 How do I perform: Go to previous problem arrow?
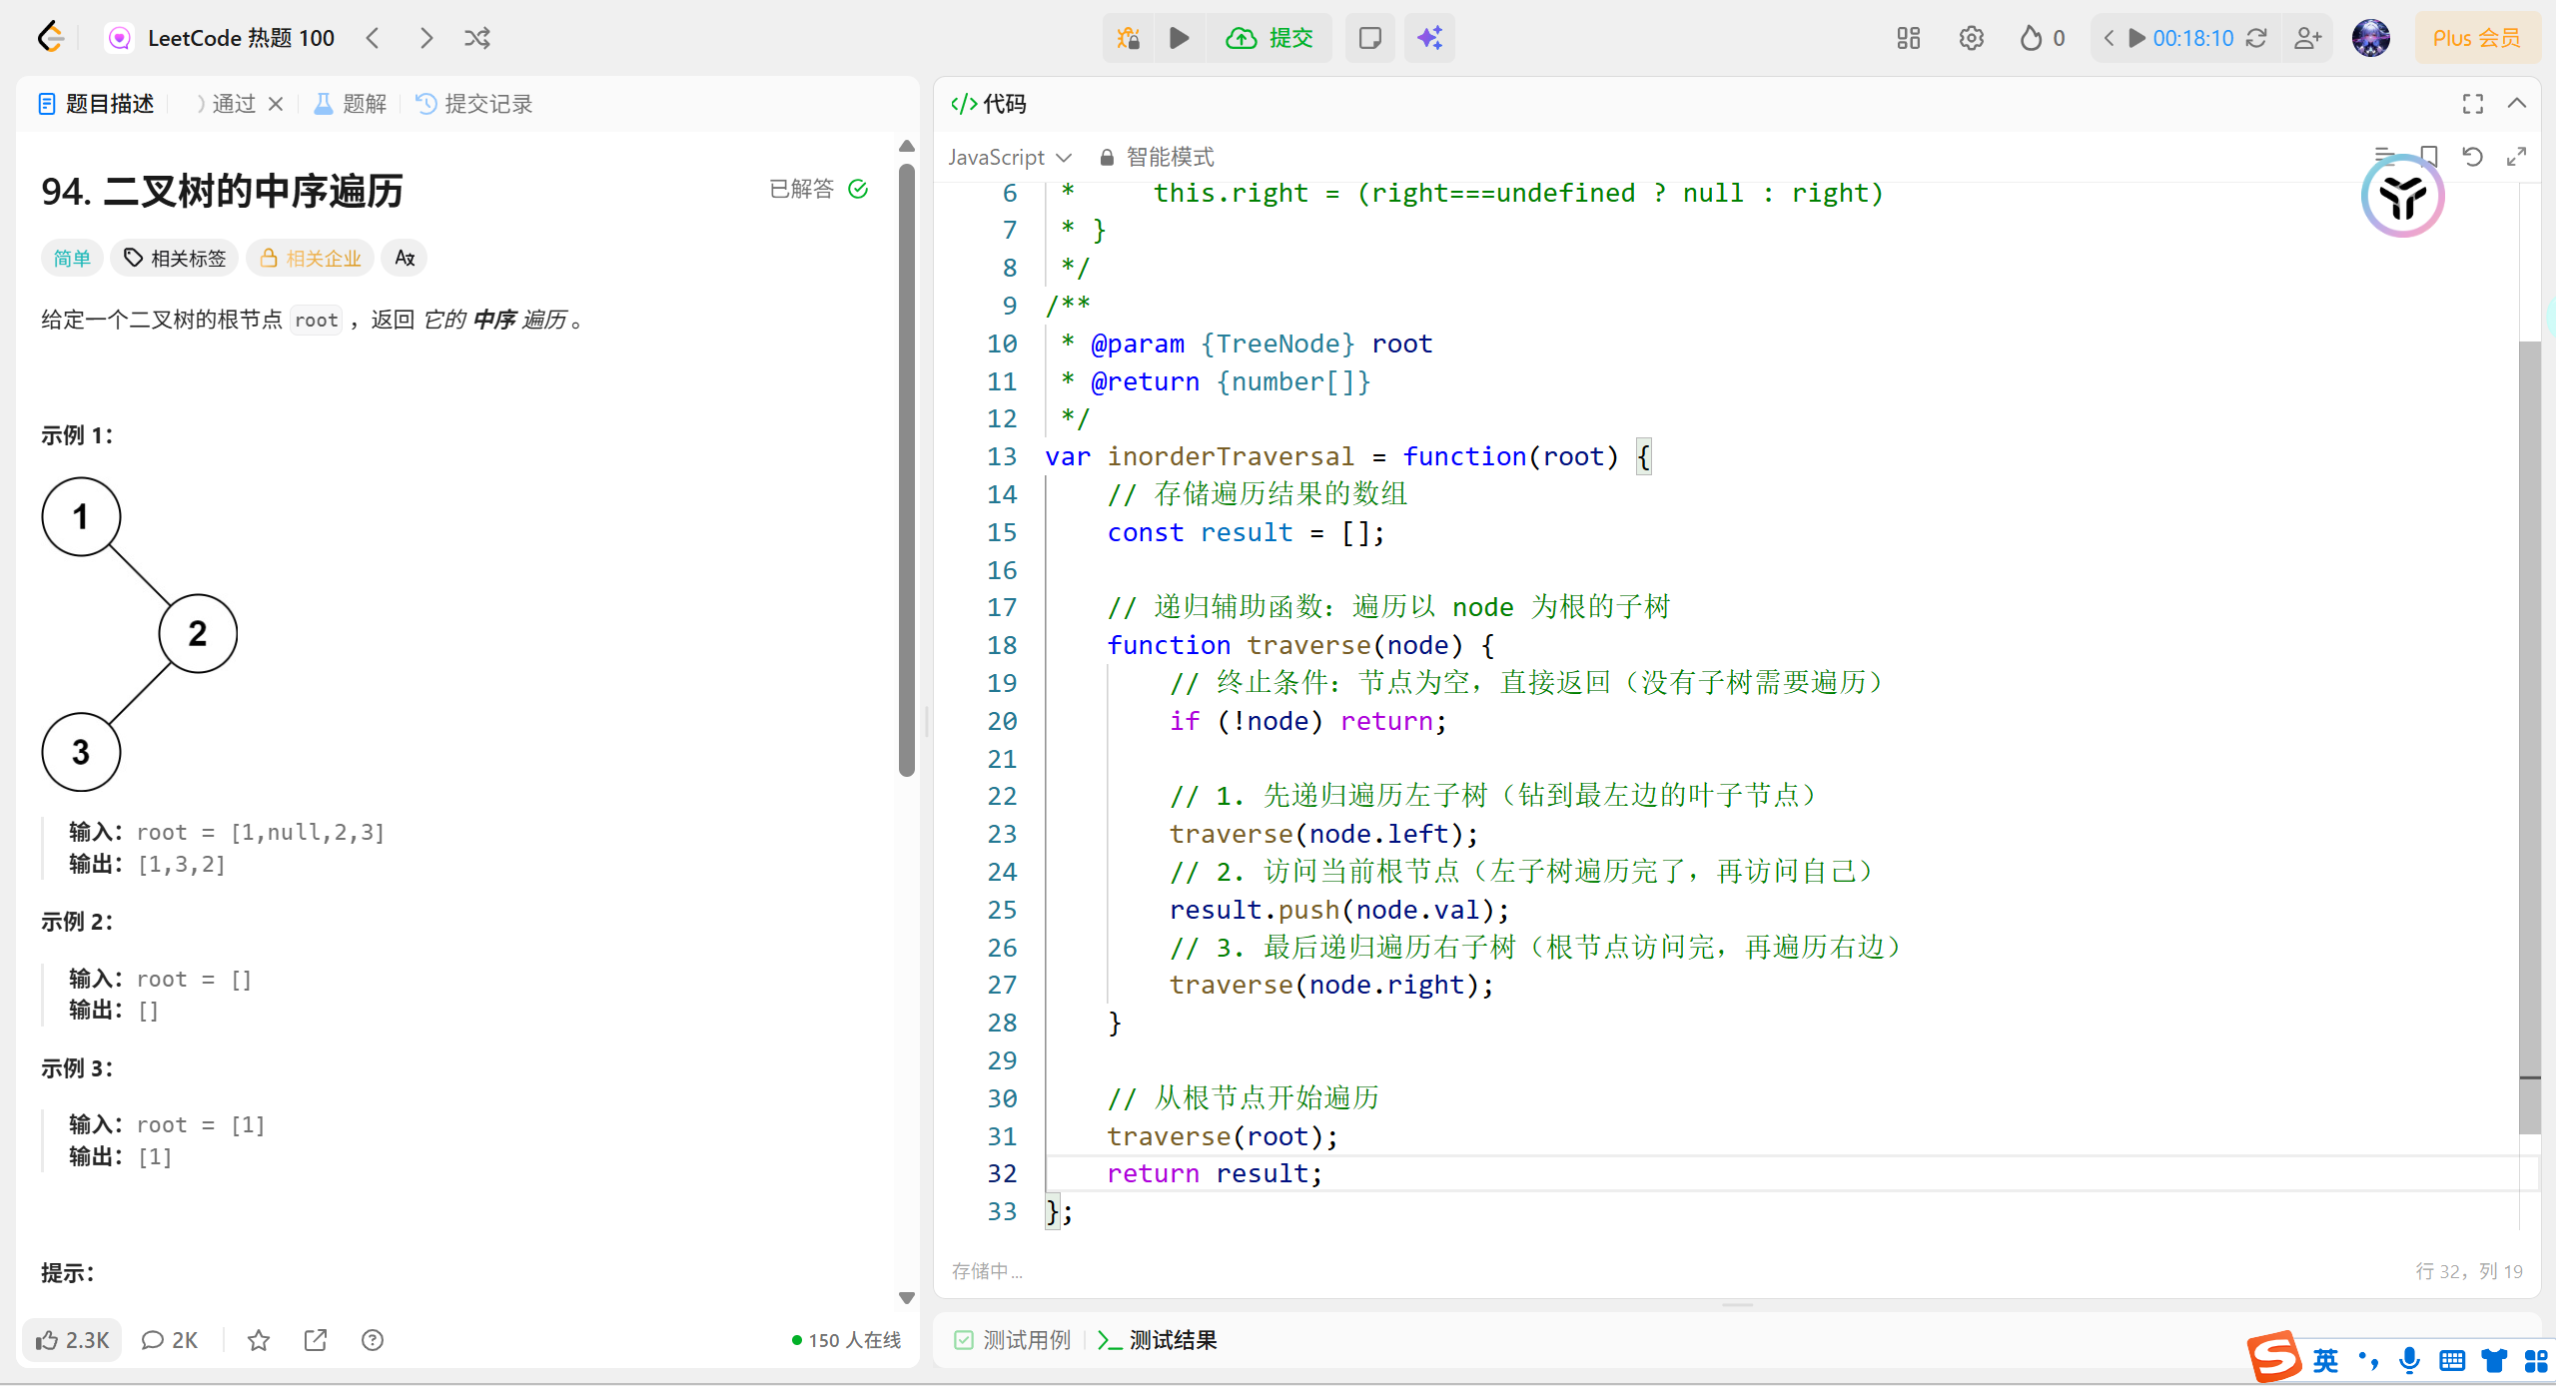(373, 38)
